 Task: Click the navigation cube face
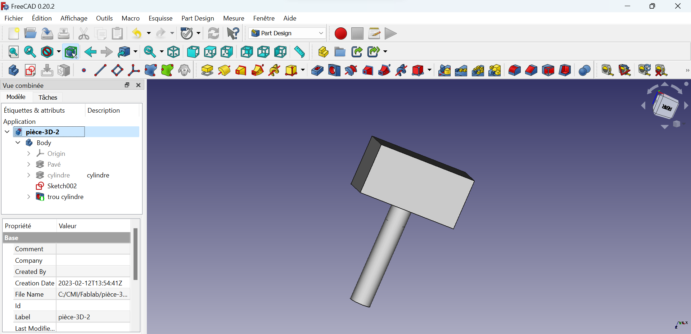tap(667, 107)
